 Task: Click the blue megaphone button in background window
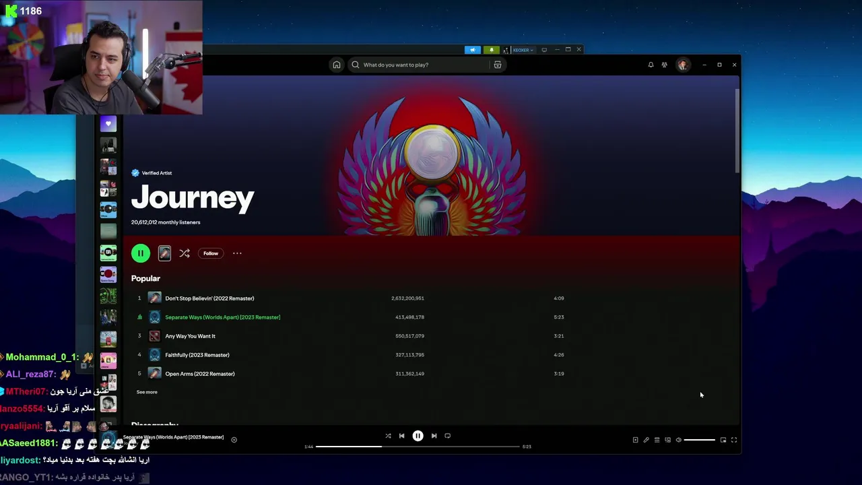(x=472, y=50)
